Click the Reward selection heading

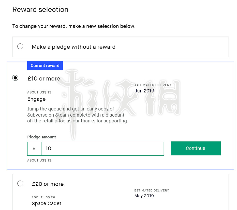(x=40, y=10)
